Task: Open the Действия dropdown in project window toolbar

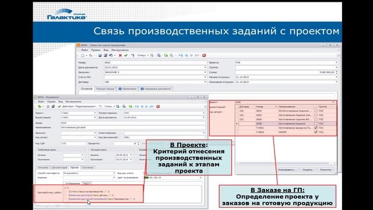Action: click(x=68, y=106)
